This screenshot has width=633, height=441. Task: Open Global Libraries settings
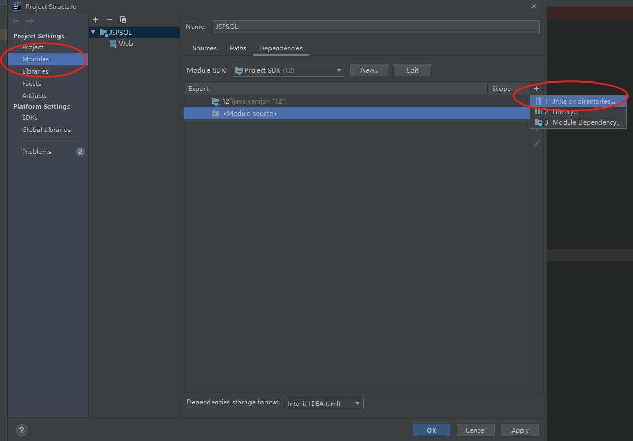[46, 130]
